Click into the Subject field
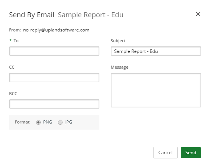This screenshot has height=168, width=211. click(x=156, y=51)
